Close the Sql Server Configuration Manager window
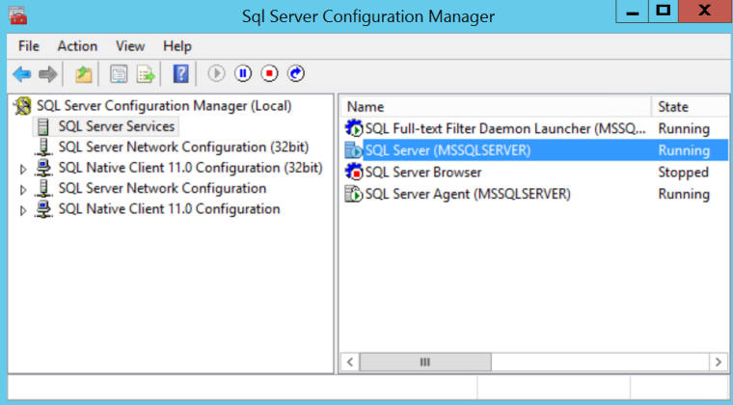733x405 pixels. click(x=705, y=12)
